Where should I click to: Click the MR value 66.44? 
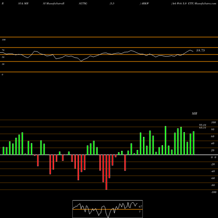[x=203, y=125]
